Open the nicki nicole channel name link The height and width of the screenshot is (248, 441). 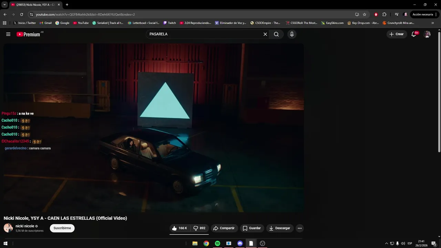(x=25, y=226)
